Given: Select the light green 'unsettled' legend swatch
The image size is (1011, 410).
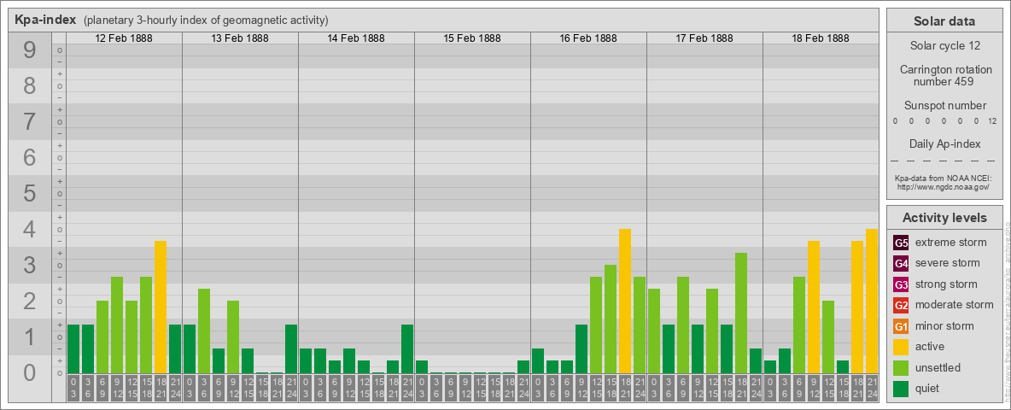Looking at the screenshot, I should 901,367.
